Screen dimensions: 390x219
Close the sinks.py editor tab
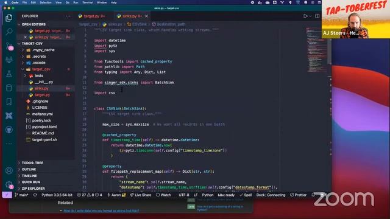146,16
